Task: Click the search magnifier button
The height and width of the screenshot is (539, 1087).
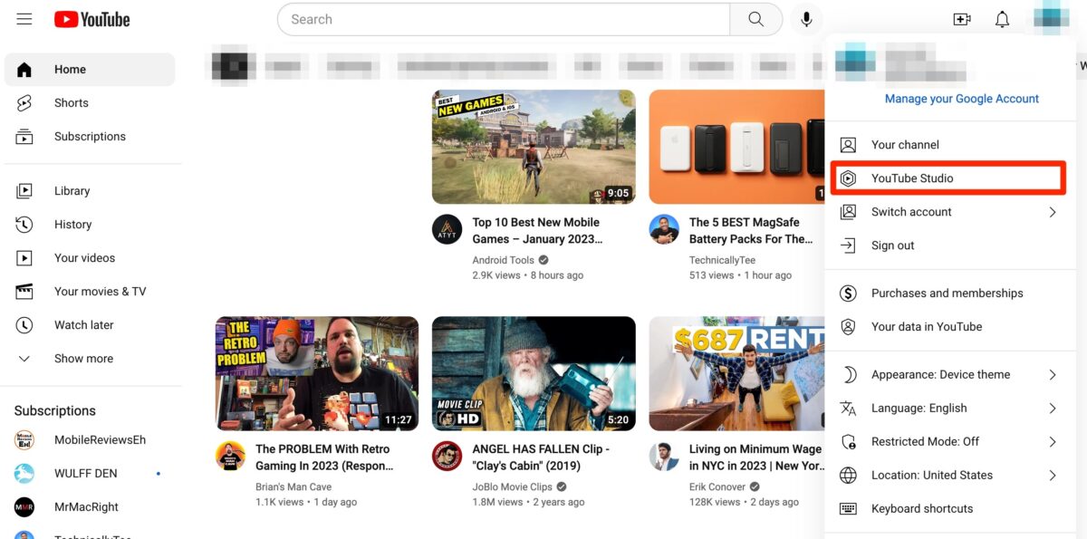Action: click(x=755, y=19)
